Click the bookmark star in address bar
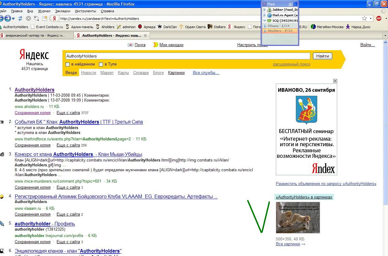 click(364, 18)
